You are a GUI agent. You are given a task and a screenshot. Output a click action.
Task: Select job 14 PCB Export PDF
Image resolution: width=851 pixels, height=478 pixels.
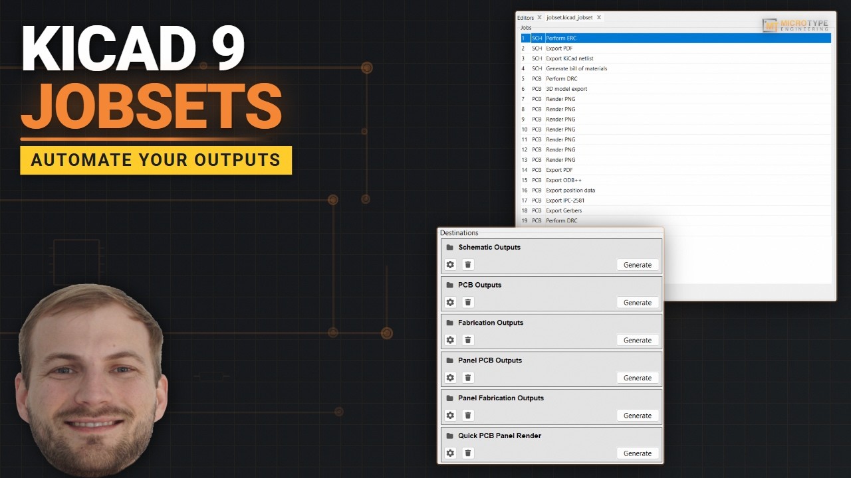675,170
